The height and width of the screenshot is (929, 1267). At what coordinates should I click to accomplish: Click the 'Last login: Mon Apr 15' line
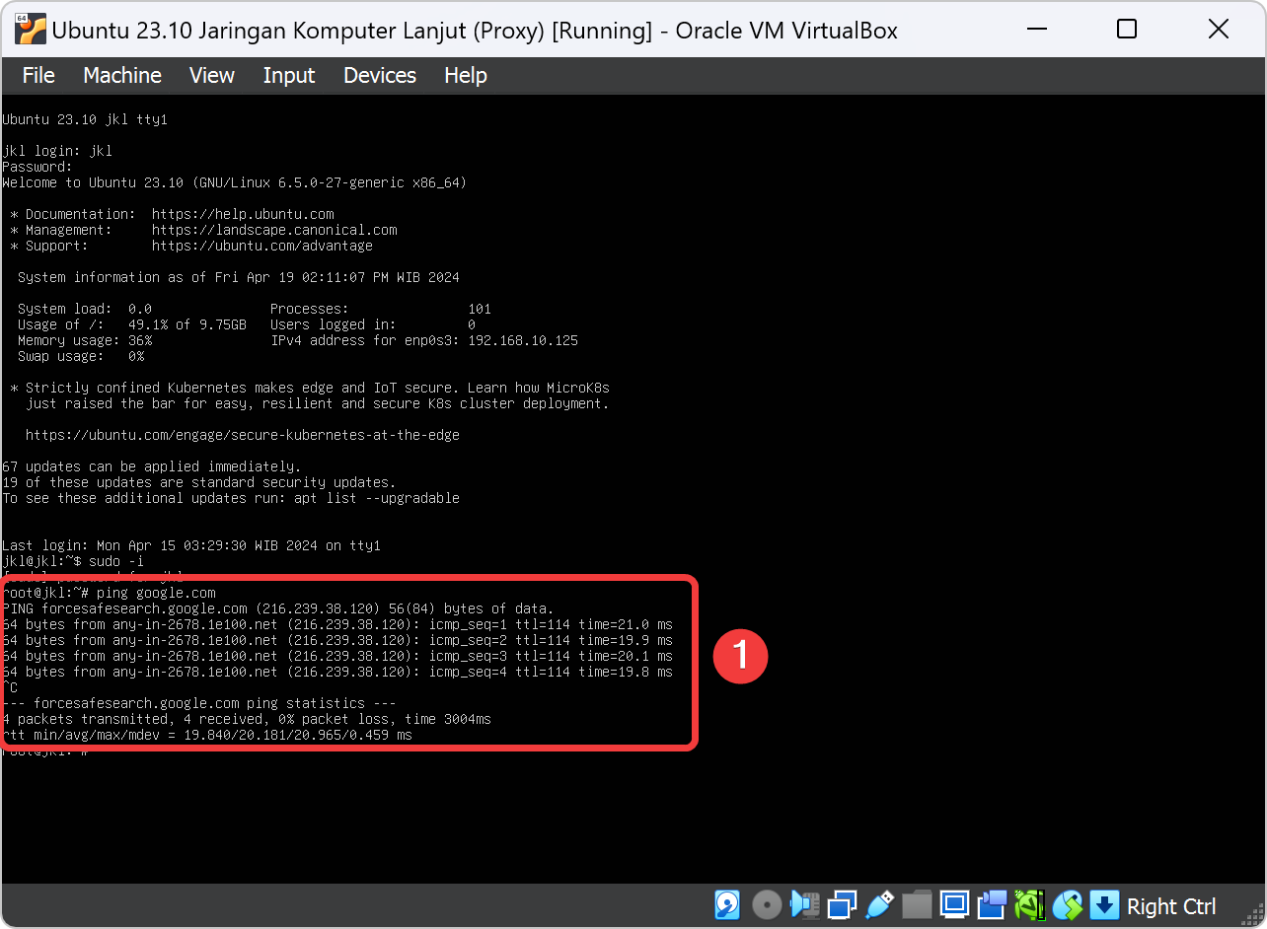pyautogui.click(x=191, y=545)
